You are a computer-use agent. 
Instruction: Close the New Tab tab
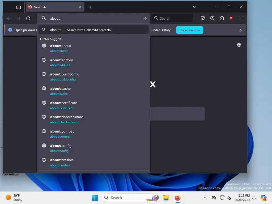(x=80, y=7)
